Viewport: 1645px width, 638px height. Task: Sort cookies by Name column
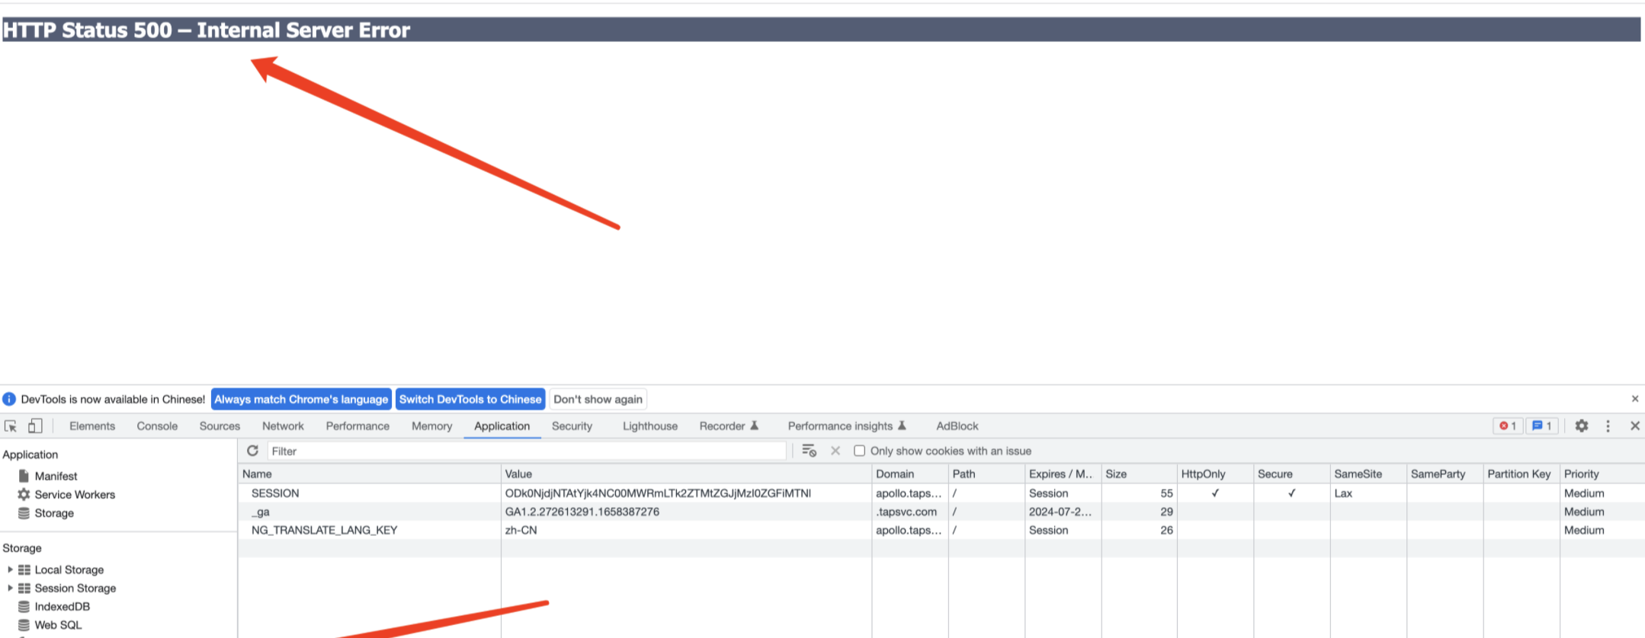point(369,474)
